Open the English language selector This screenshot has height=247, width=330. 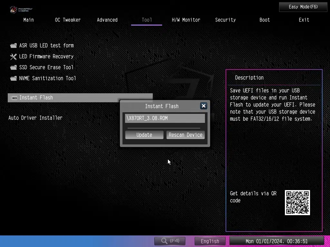tap(210, 241)
